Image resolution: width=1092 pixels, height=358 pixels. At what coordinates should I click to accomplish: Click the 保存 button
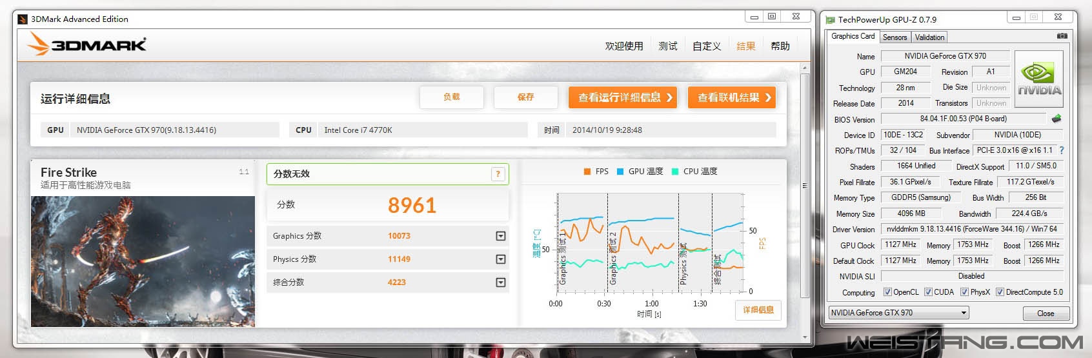pos(525,97)
